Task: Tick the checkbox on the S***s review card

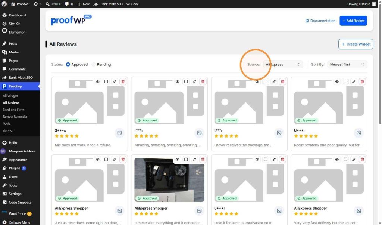Action: pos(106,81)
